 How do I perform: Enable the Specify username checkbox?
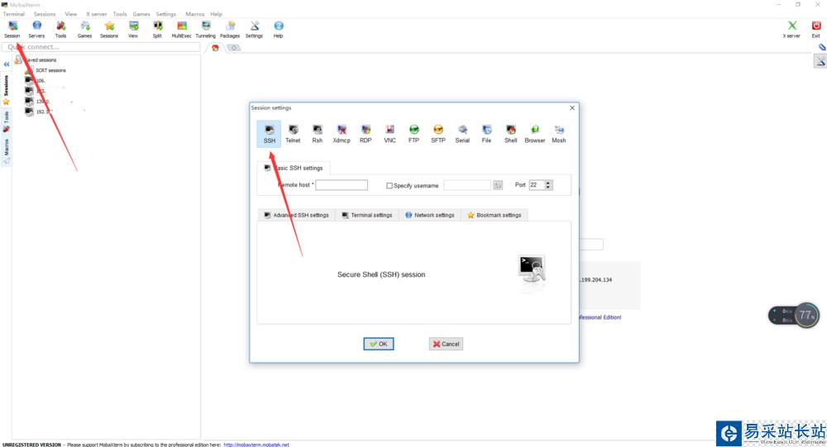point(390,186)
